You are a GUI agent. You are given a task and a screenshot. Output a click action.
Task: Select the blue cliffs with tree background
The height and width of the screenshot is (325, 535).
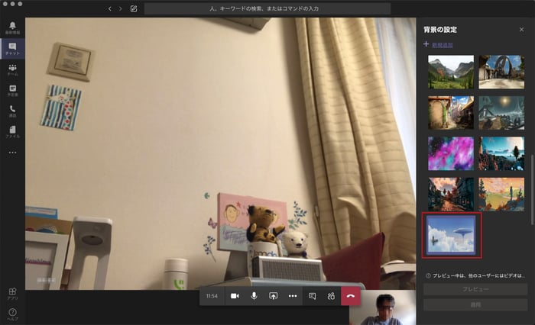501,153
